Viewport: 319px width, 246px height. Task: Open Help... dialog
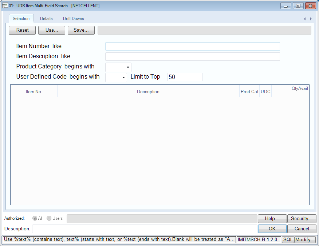[272, 219]
